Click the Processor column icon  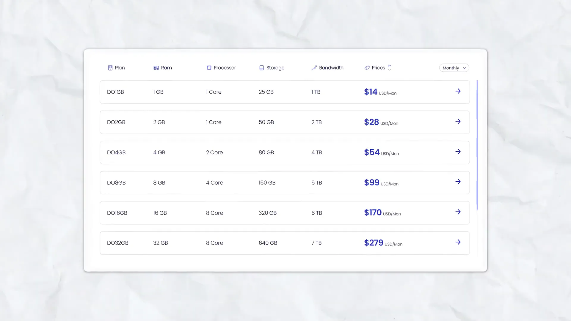pos(209,67)
